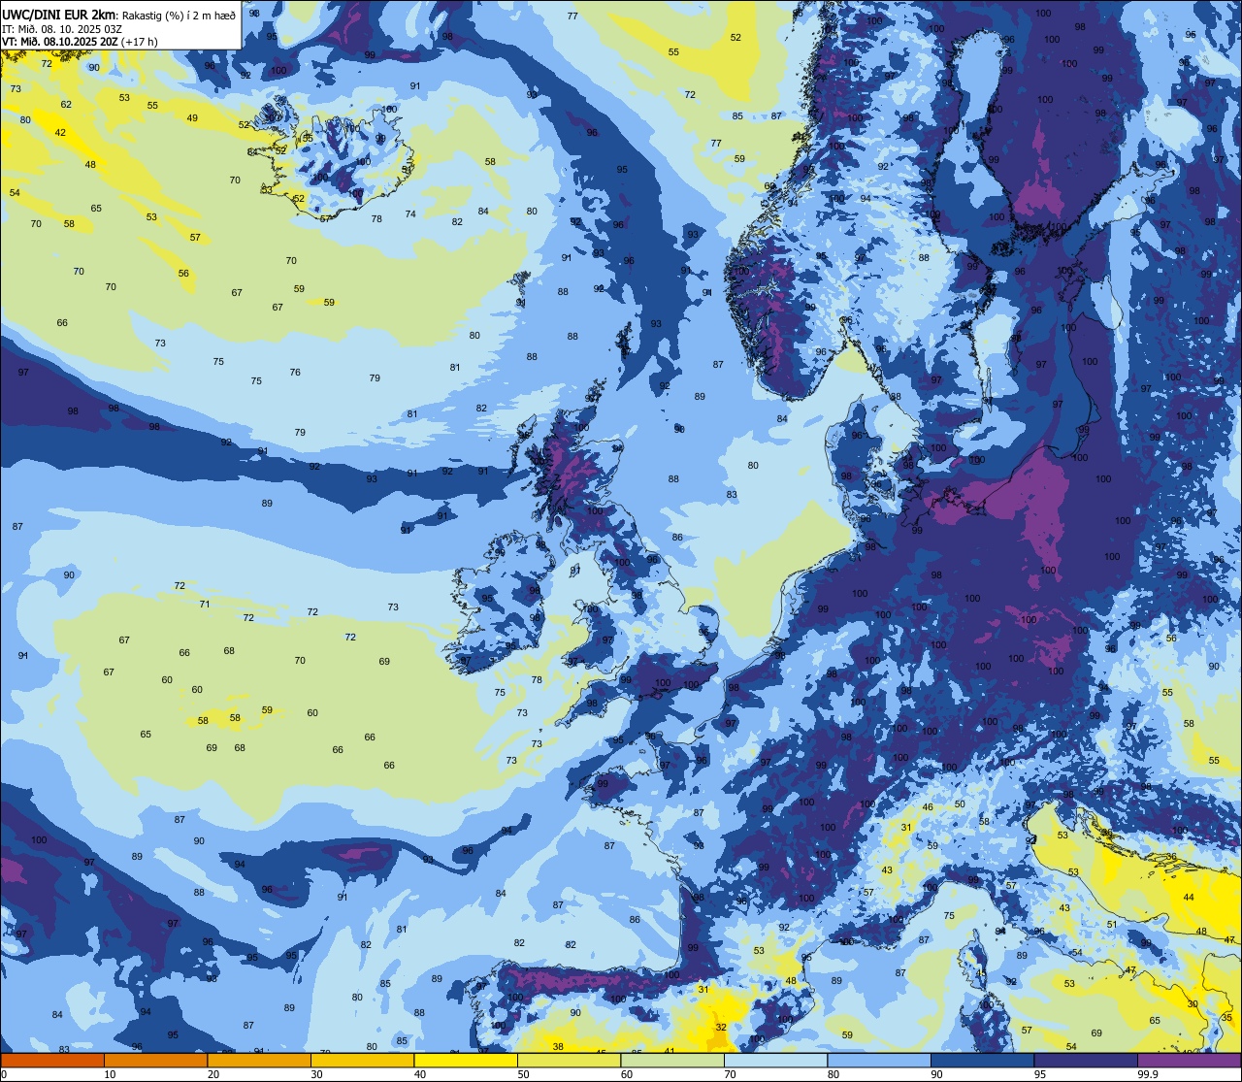1242x1082 pixels.
Task: Click the 50–60% pale yellow legend swatch
Action: 569,1060
